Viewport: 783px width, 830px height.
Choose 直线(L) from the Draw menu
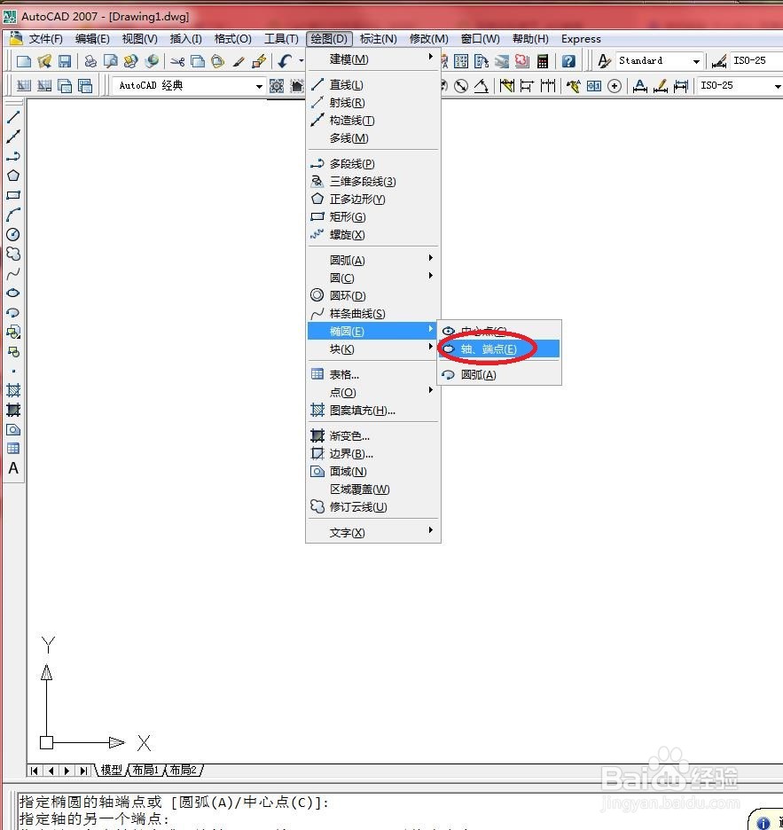click(x=373, y=85)
